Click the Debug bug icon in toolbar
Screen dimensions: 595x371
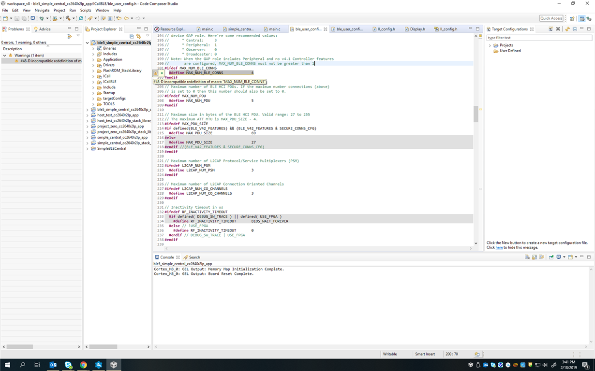[42, 18]
